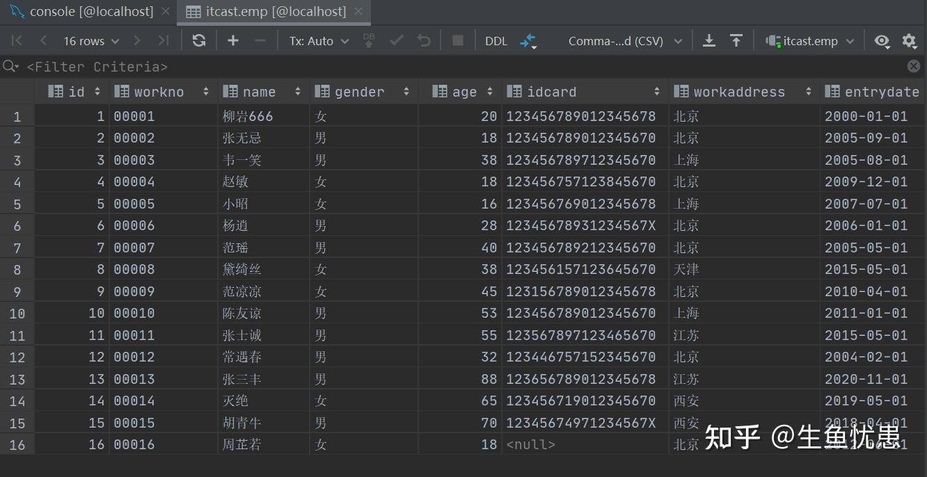This screenshot has height=477, width=927.
Task: Select the name cell 张无忌
Action: click(264, 138)
